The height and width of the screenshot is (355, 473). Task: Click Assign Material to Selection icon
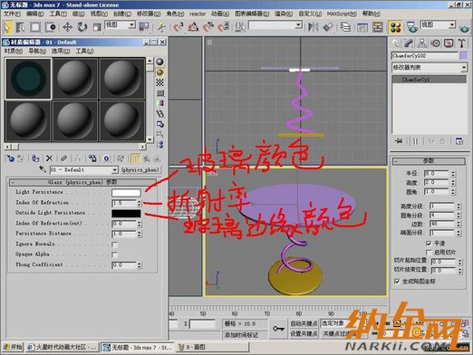click(x=35, y=158)
